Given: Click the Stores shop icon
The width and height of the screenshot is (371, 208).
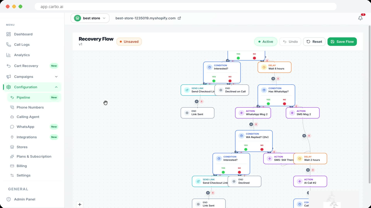Looking at the screenshot, I should [12, 147].
